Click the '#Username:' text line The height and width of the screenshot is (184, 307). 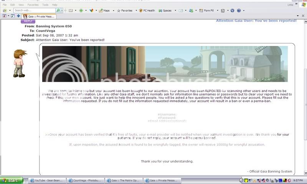coord(167,114)
